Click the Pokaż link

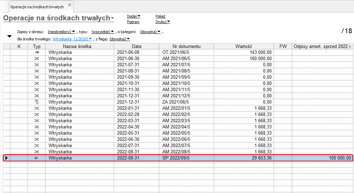[161, 16]
